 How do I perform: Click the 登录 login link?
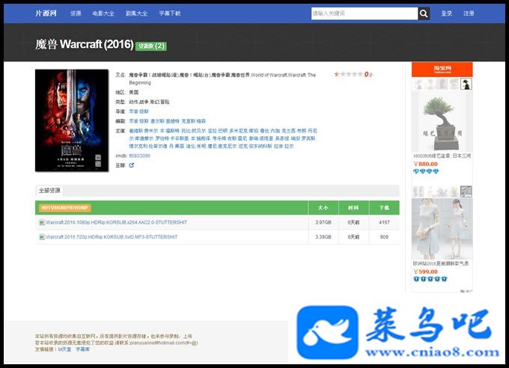446,13
